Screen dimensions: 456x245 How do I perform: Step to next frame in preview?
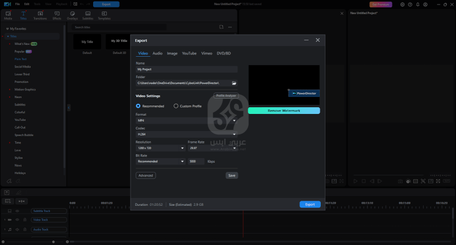[380, 181]
